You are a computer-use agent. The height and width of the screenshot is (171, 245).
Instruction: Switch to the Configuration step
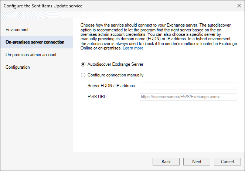pyautogui.click(x=18, y=67)
